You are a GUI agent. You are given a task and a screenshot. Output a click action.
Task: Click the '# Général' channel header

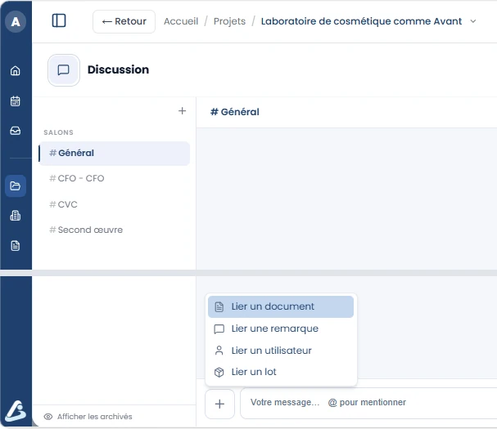[235, 112]
